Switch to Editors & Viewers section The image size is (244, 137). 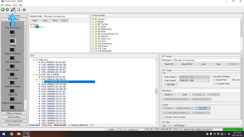14,113
